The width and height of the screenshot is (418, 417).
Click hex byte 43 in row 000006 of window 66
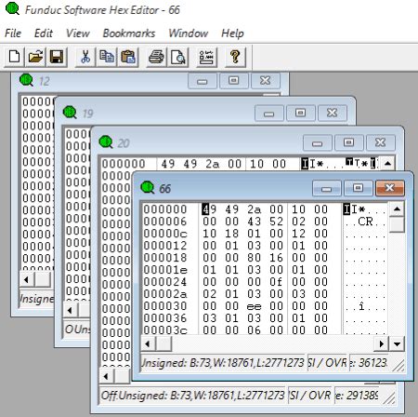pos(254,222)
